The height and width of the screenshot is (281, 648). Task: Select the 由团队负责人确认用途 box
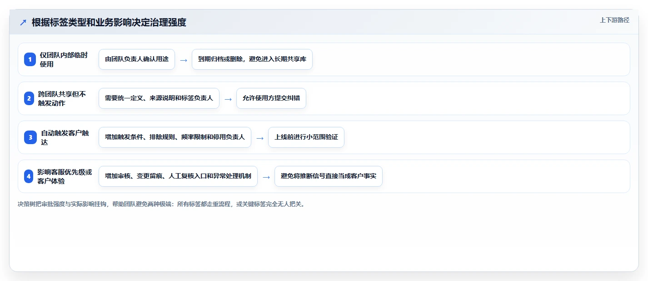137,59
